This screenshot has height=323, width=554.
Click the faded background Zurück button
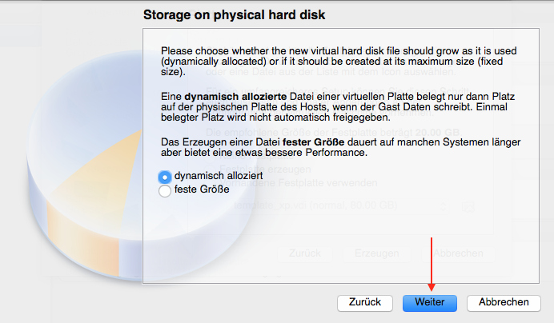tap(305, 253)
